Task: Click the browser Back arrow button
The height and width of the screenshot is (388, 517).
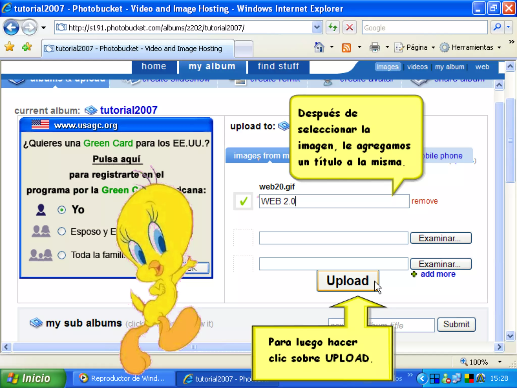Action: pos(11,27)
